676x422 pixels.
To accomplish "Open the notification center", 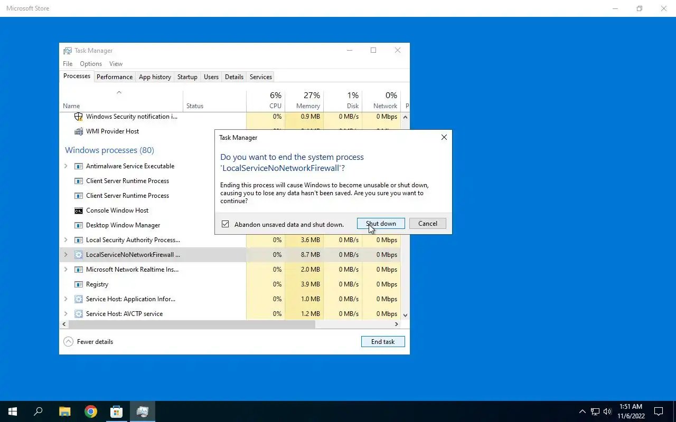I will coord(659,411).
